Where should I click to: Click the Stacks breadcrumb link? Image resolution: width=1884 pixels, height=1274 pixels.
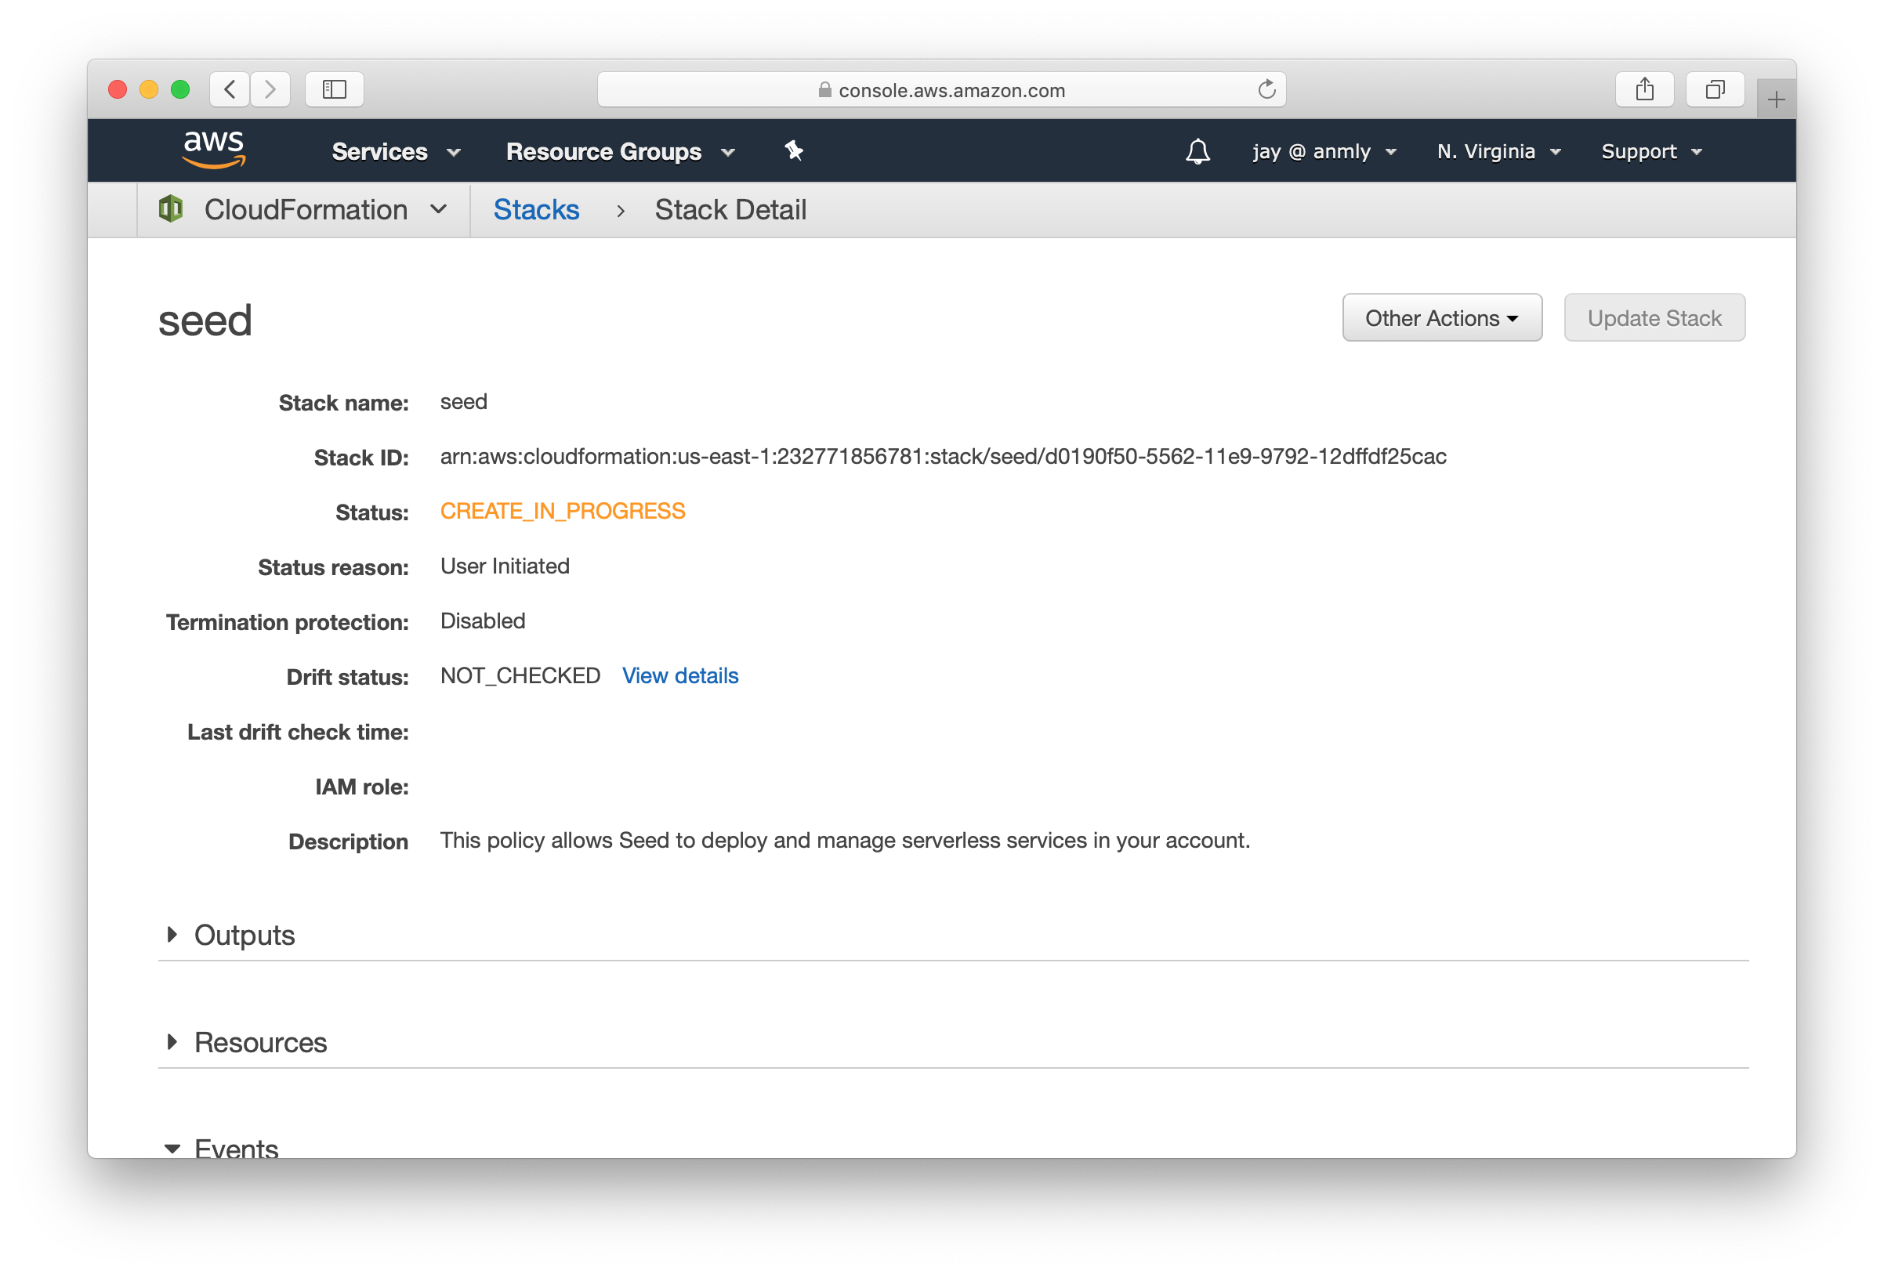(x=536, y=210)
